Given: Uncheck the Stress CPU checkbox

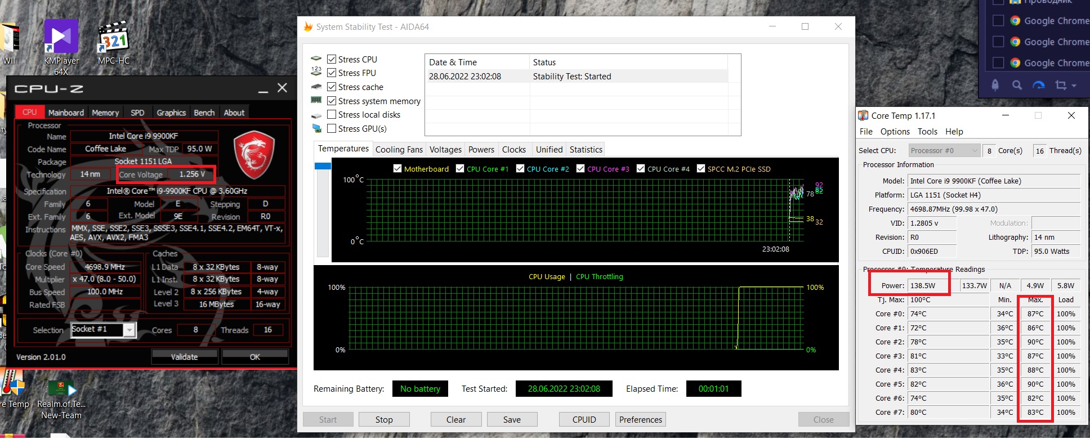Looking at the screenshot, I should coord(332,59).
